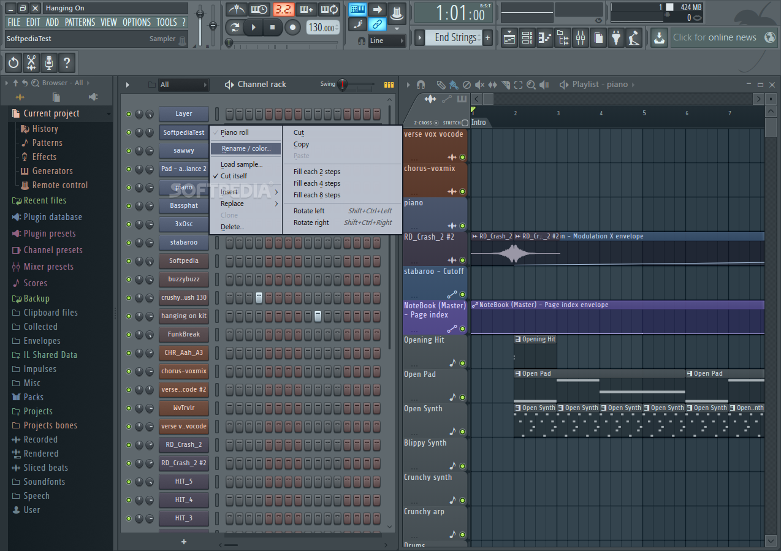Start playback with the play button
This screenshot has width=781, height=551.
pos(253,27)
